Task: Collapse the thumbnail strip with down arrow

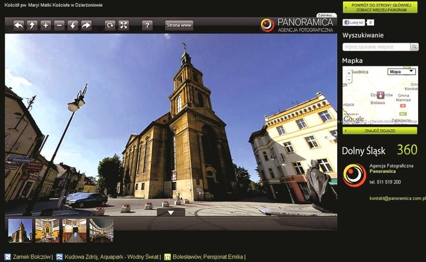Action: click(171, 212)
